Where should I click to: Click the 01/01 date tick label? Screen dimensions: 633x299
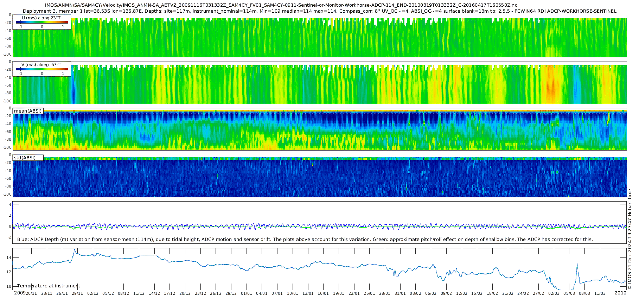point(247,294)
